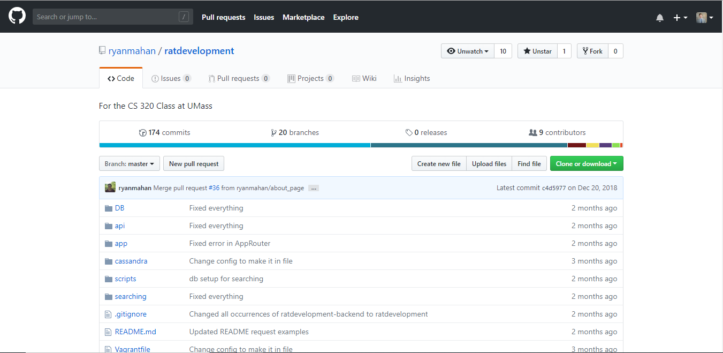The image size is (723, 353).
Task: Open the 0 releases link
Action: point(426,133)
